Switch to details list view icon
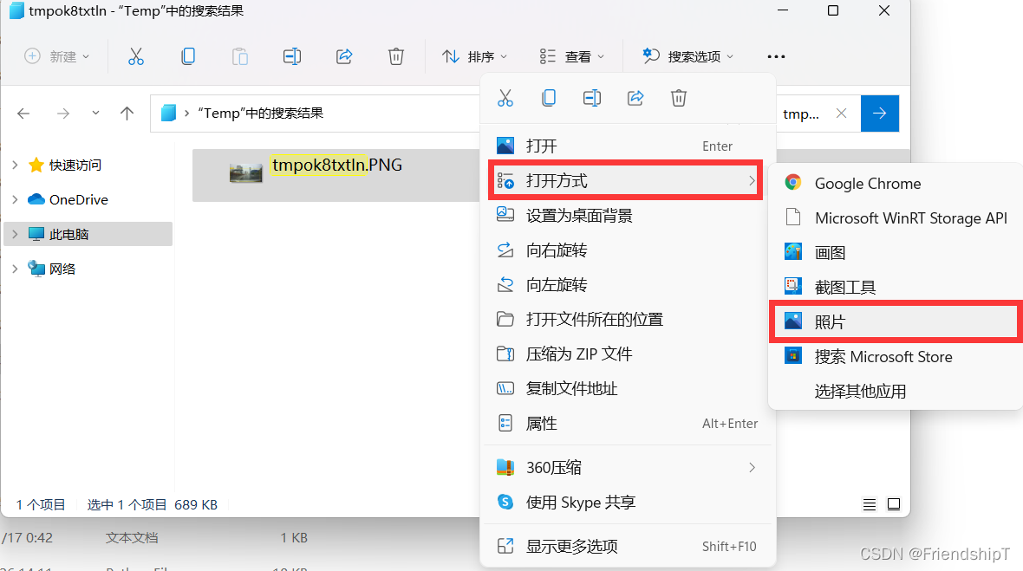This screenshot has height=571, width=1023. coord(869,504)
